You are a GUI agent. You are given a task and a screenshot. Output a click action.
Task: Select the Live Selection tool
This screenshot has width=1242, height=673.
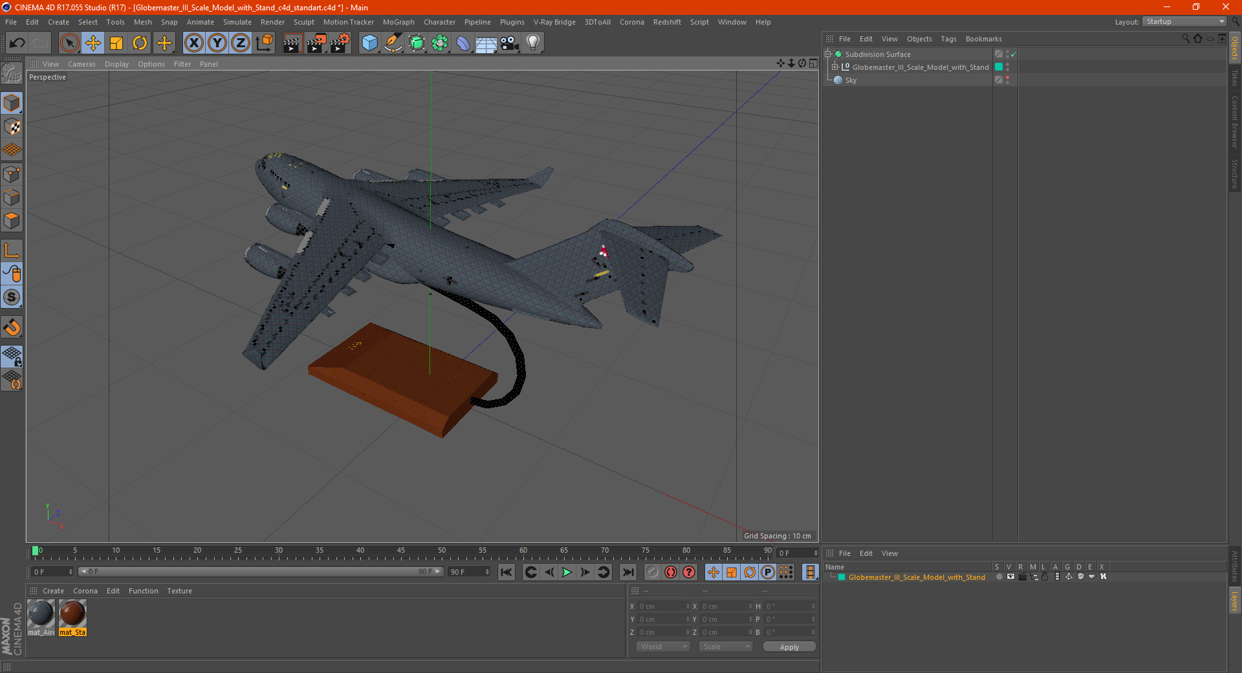pos(69,43)
